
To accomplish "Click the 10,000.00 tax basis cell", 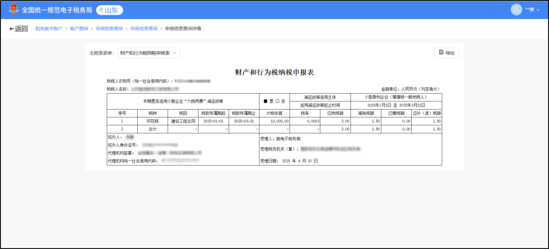I will [274, 121].
